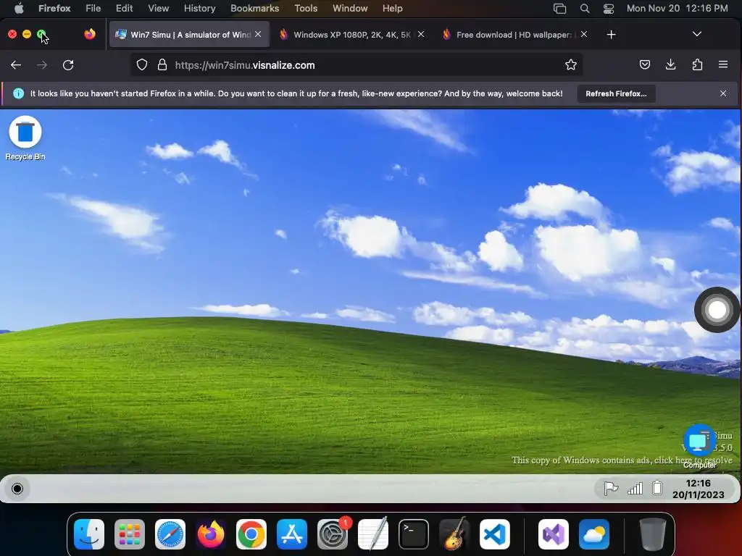Close the Windows XP 1080P tab
The height and width of the screenshot is (556, 742).
(421, 35)
